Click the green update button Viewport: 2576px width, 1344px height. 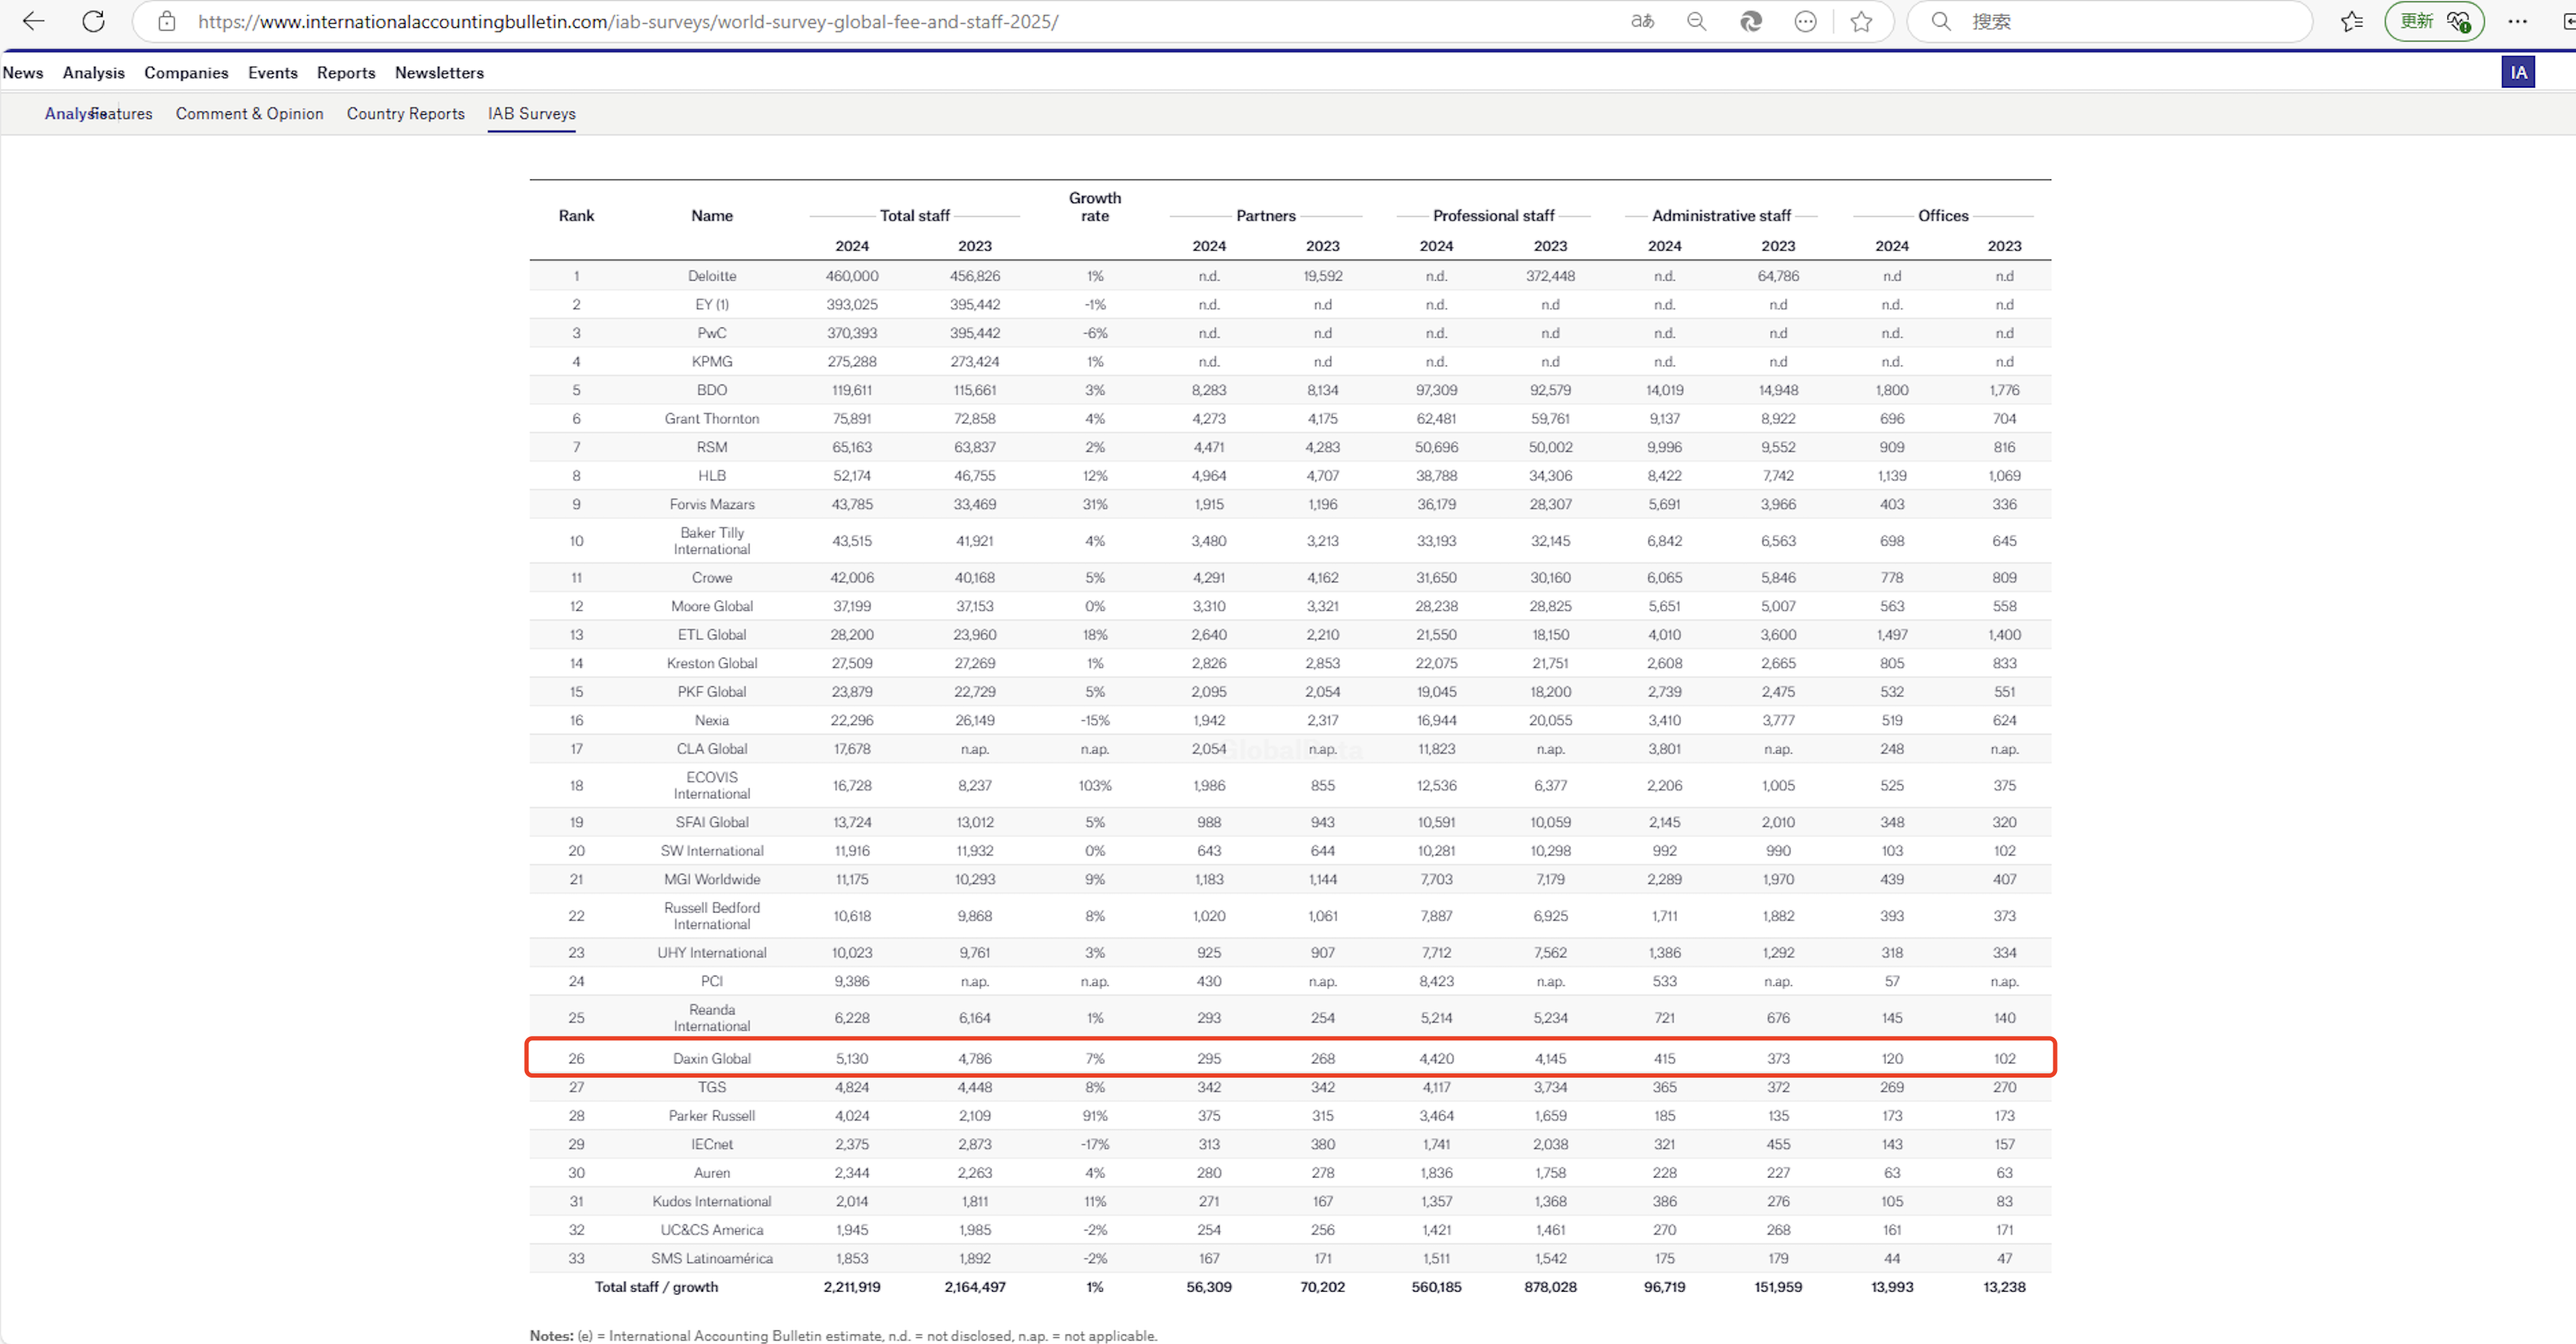click(2433, 21)
